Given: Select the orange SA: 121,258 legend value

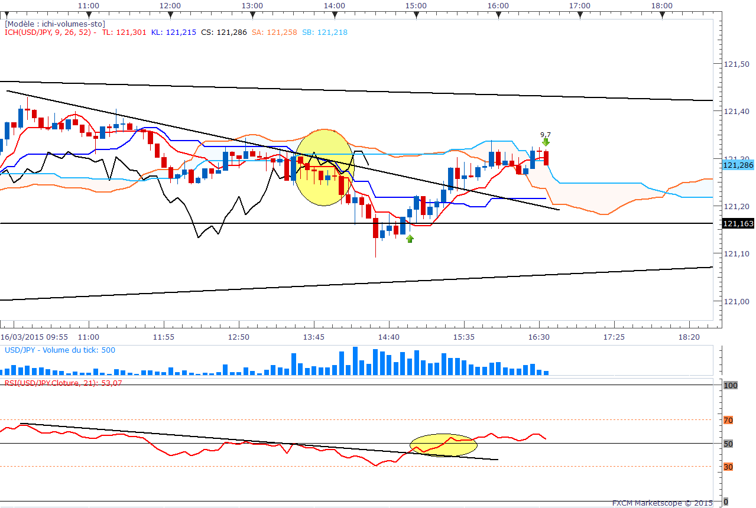Looking at the screenshot, I should (274, 32).
